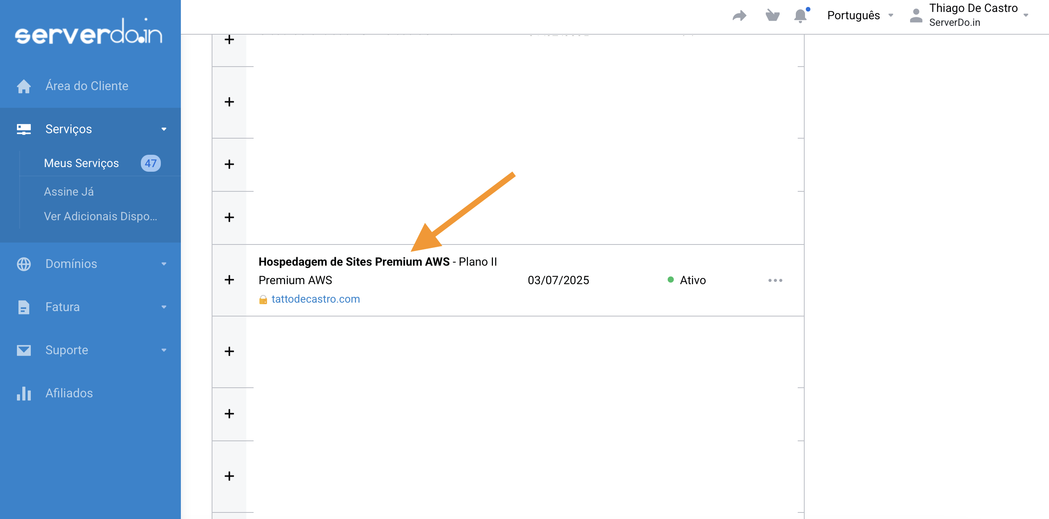Click the bar chart Afiliados icon
Viewport: 1049px width, 519px height.
23,393
